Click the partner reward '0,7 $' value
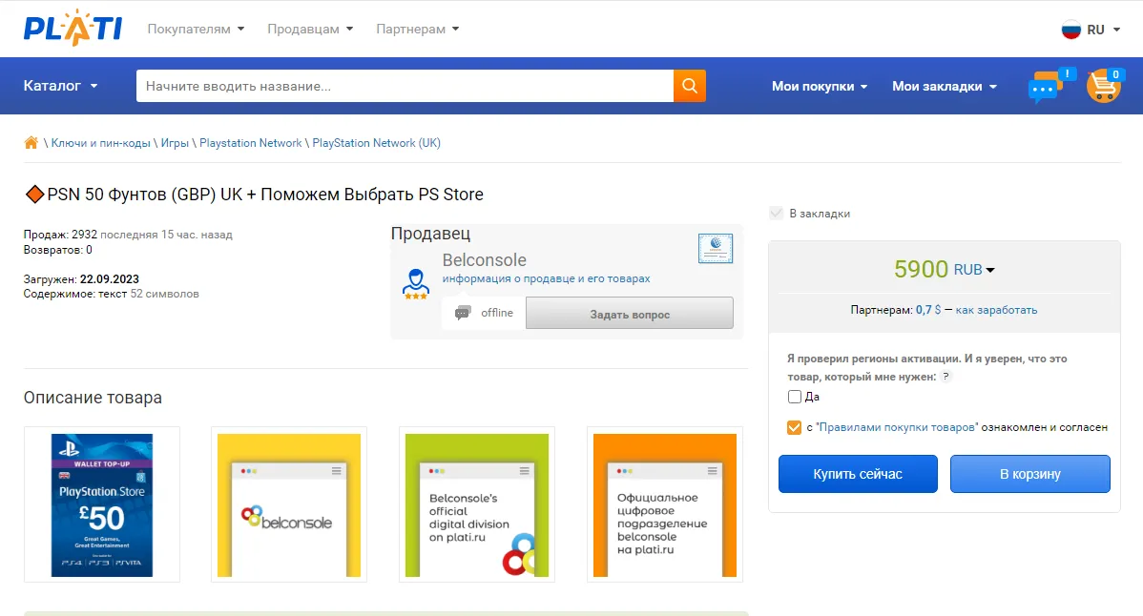 coord(928,310)
